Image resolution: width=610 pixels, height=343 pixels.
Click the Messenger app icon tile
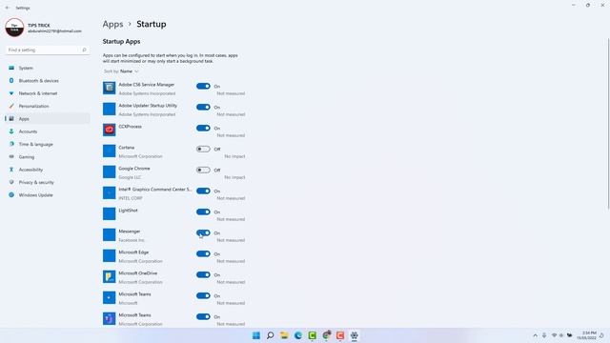click(x=110, y=234)
